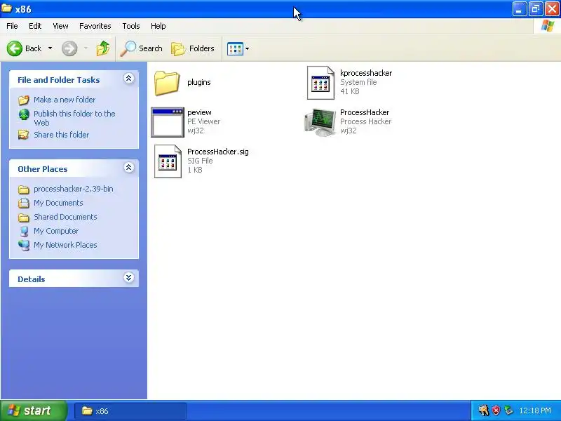
Task: Click the My Computer sidebar icon
Action: (24, 232)
